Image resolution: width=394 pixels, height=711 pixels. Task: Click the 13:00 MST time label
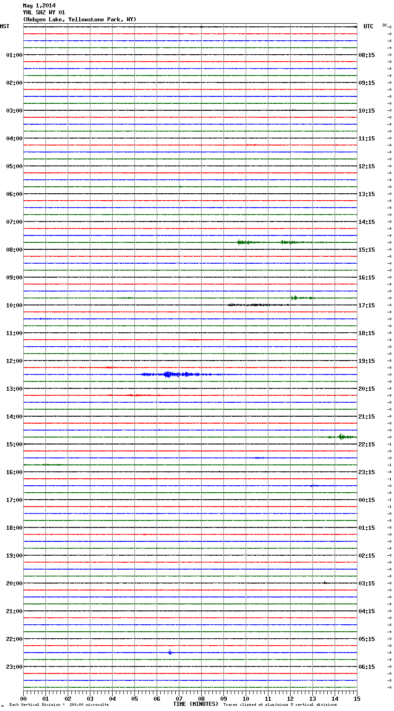(x=14, y=389)
